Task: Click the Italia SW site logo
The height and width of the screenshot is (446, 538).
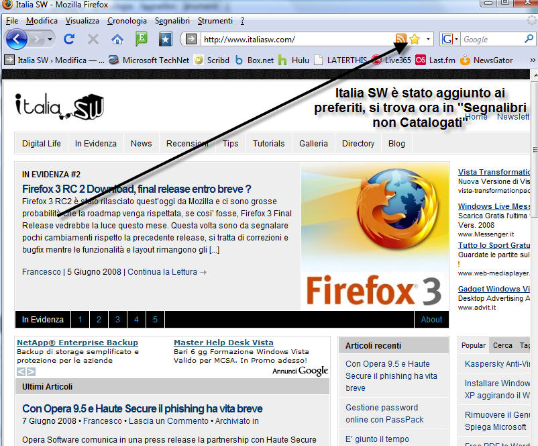Action: [59, 106]
